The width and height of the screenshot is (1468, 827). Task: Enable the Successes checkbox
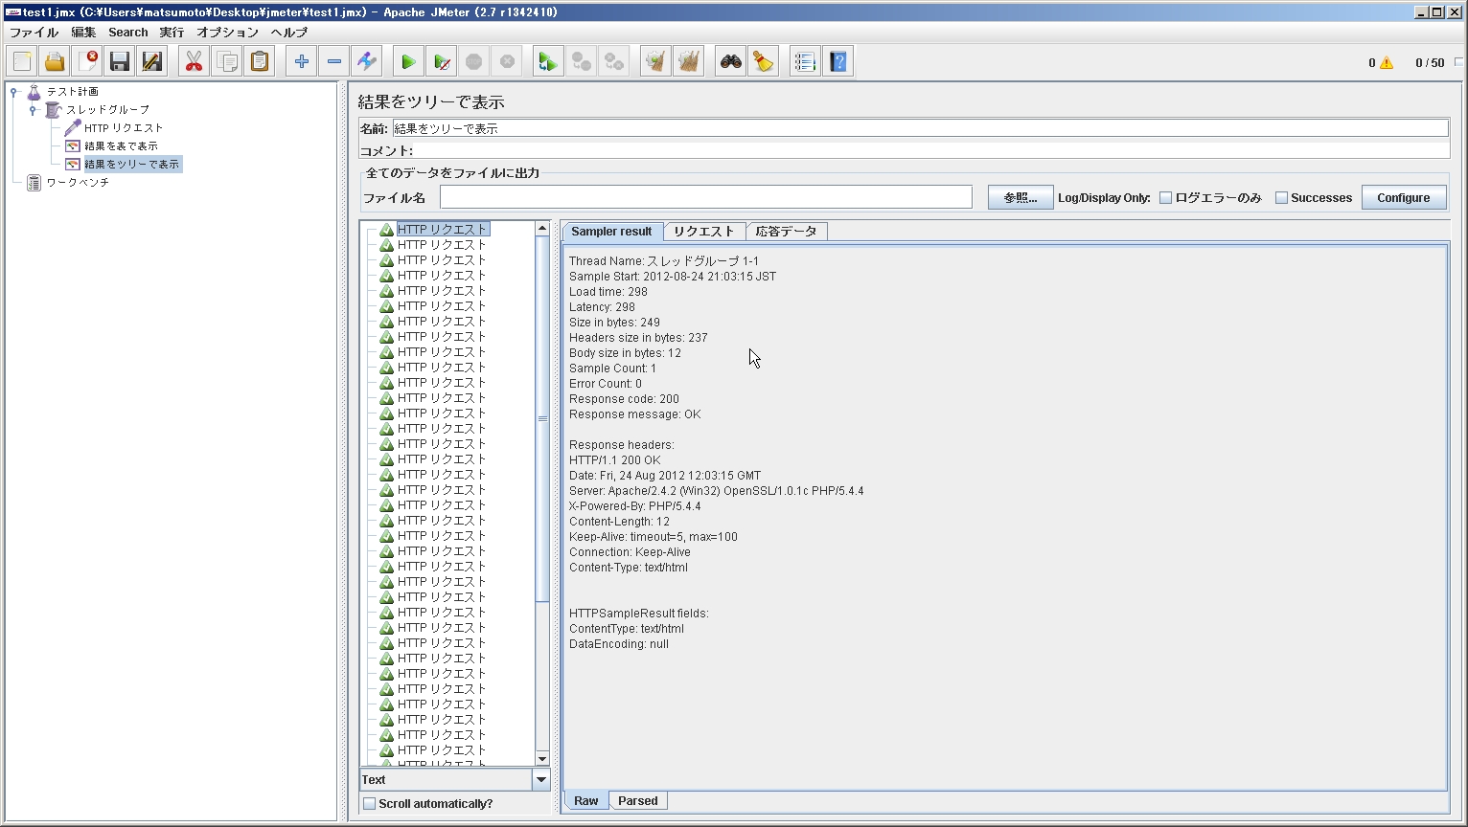point(1281,198)
